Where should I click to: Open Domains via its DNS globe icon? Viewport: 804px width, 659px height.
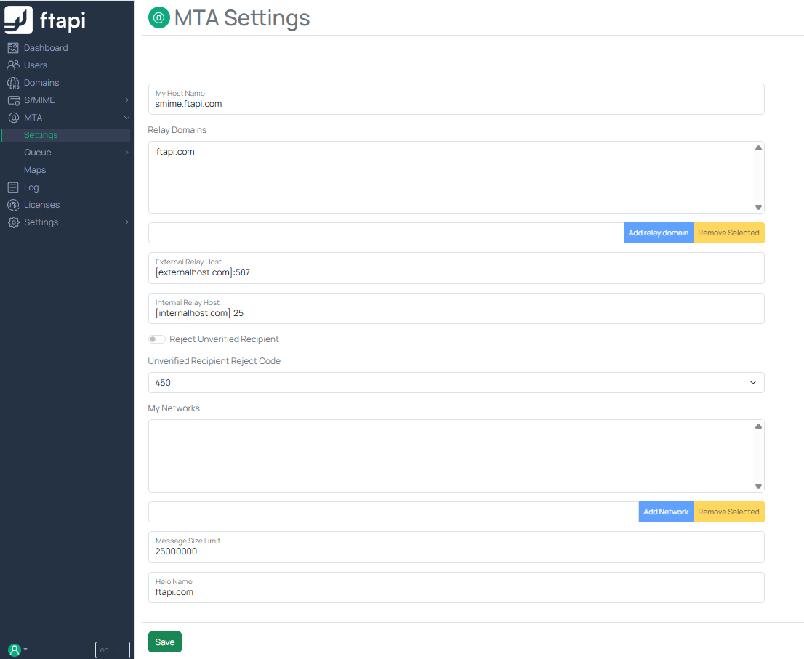(13, 83)
